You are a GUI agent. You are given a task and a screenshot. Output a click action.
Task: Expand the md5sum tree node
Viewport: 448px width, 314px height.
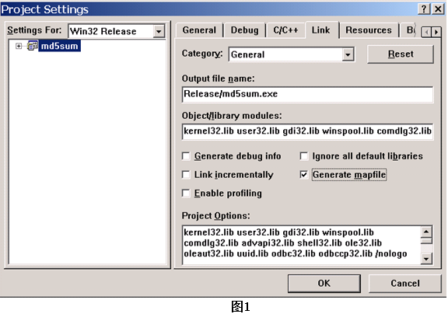(x=19, y=46)
